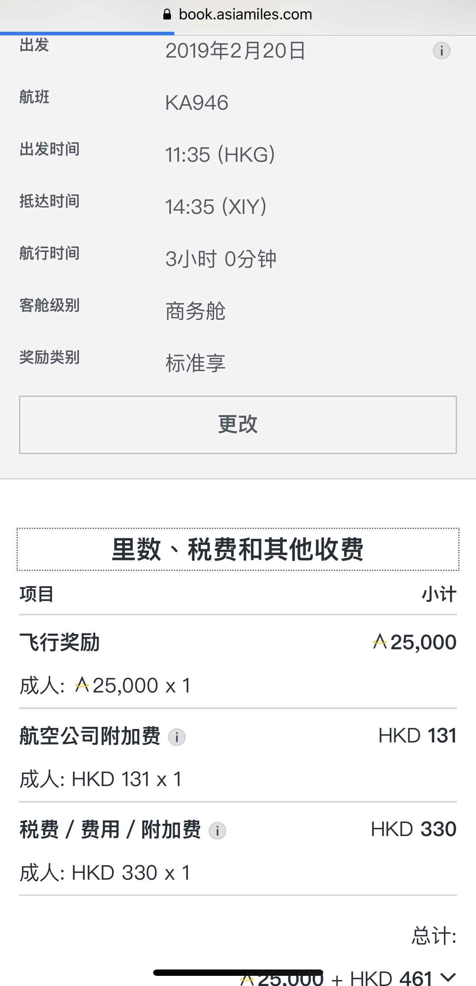The height and width of the screenshot is (986, 476).
Task: Tap the 飞行奖励 row label
Action: [60, 642]
